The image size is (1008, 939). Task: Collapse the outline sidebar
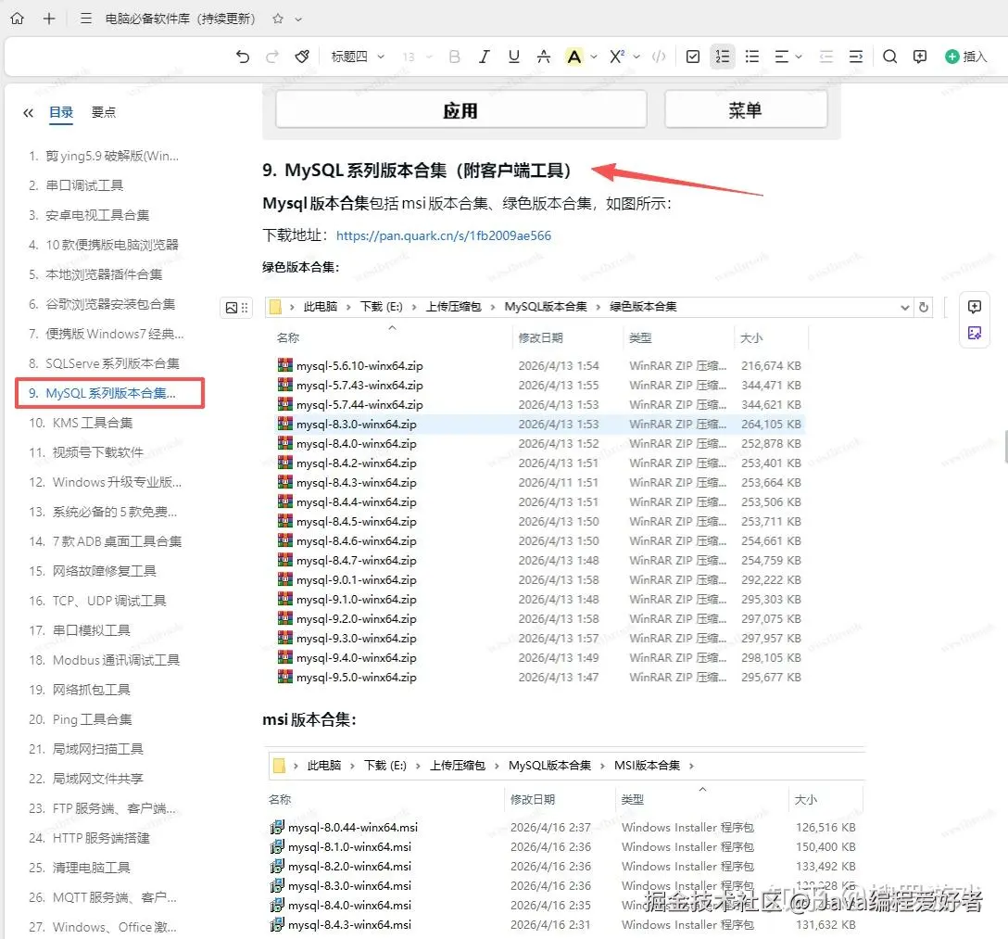click(x=28, y=112)
